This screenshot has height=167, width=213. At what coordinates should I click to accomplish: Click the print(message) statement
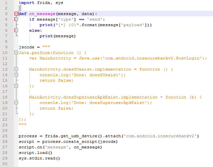57,36
